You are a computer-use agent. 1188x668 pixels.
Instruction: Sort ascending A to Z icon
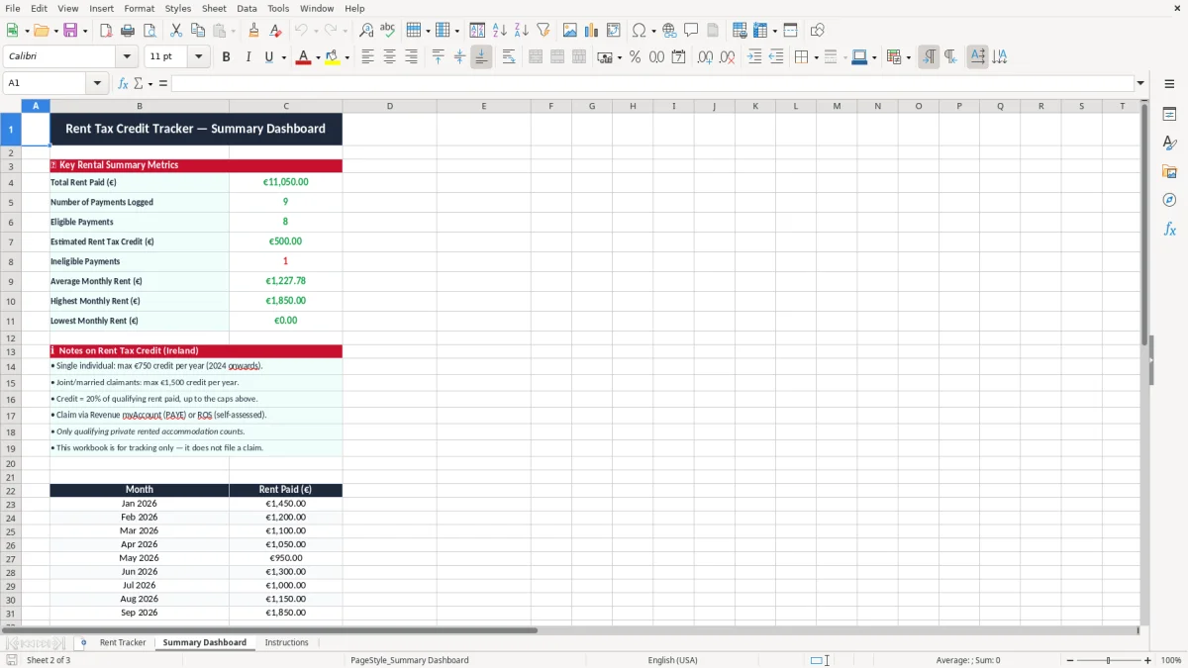[x=499, y=31]
